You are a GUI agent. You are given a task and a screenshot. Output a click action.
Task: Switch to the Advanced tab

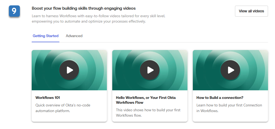(x=74, y=36)
